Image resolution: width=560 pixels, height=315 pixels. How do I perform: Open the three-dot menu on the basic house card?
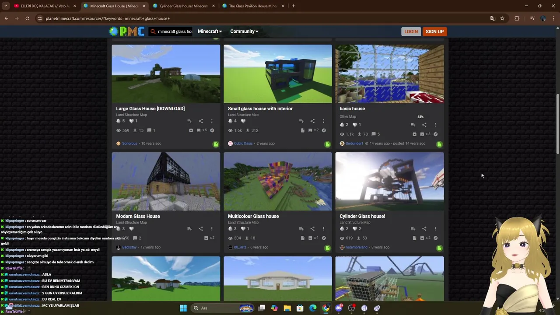pyautogui.click(x=435, y=125)
